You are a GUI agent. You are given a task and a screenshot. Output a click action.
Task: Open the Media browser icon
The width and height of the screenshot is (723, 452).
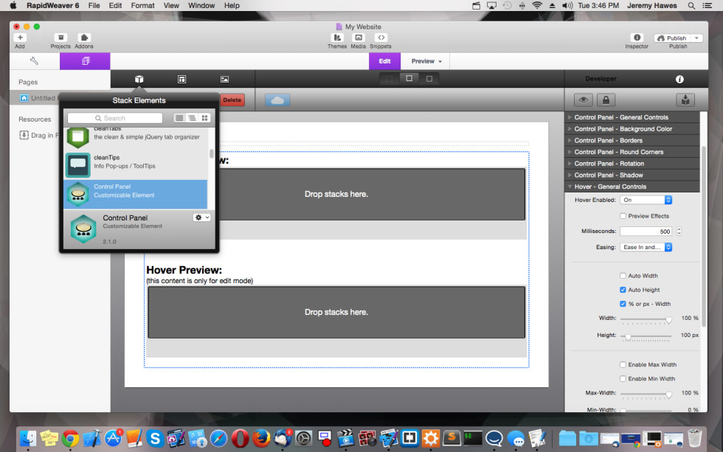tap(359, 38)
